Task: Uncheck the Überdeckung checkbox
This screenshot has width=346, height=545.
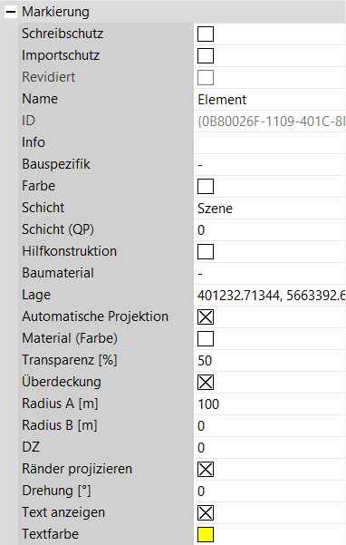Action: (206, 383)
